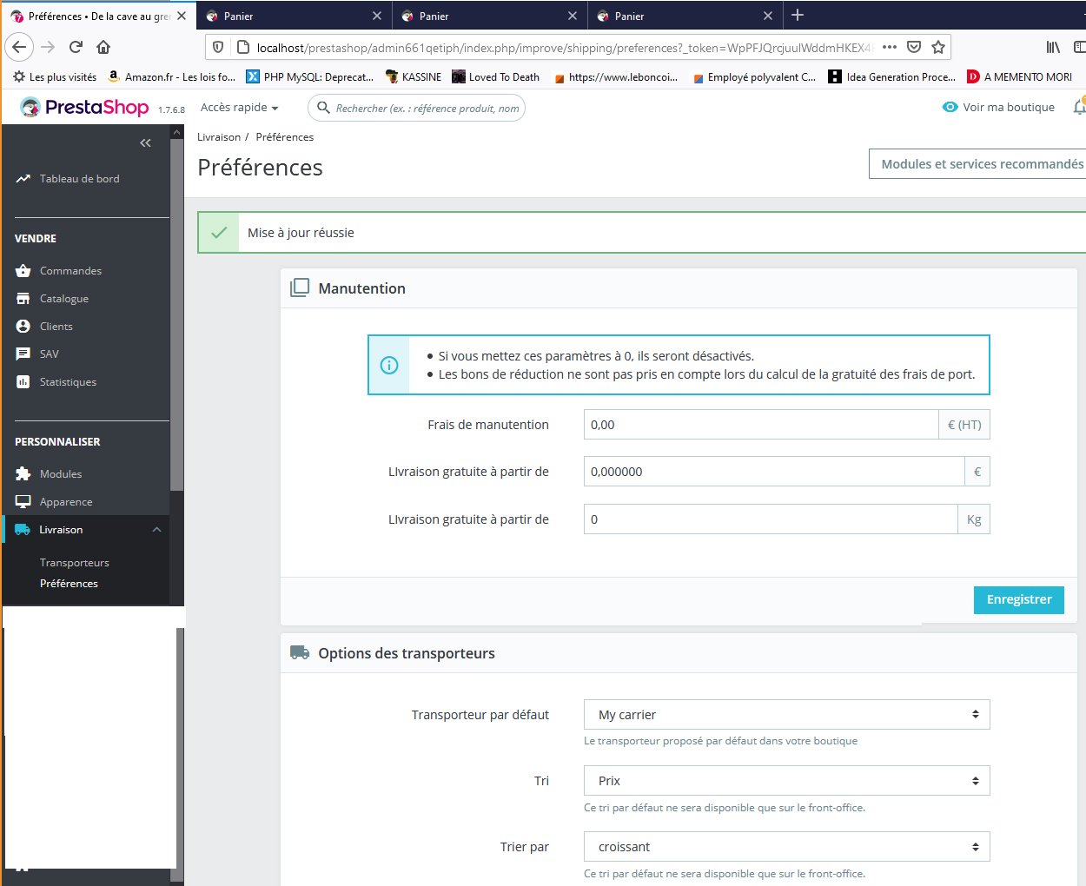Open Transporteurs submenu item
Viewport: 1086px width, 886px height.
point(75,563)
